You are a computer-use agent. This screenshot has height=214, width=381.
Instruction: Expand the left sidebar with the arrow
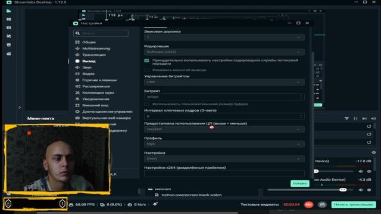pyautogui.click(x=20, y=107)
